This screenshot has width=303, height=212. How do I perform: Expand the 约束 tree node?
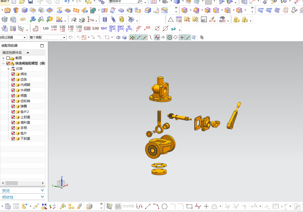point(8,69)
